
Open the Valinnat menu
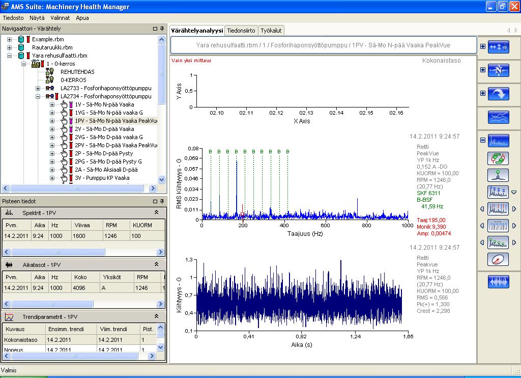60,18
